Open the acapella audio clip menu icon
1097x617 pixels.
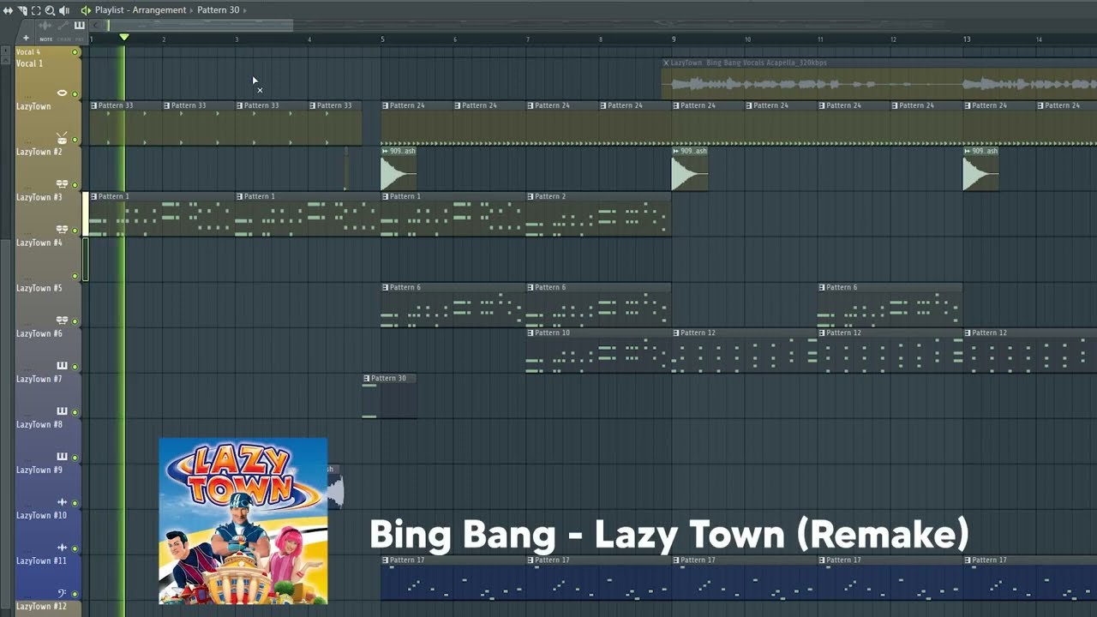666,63
